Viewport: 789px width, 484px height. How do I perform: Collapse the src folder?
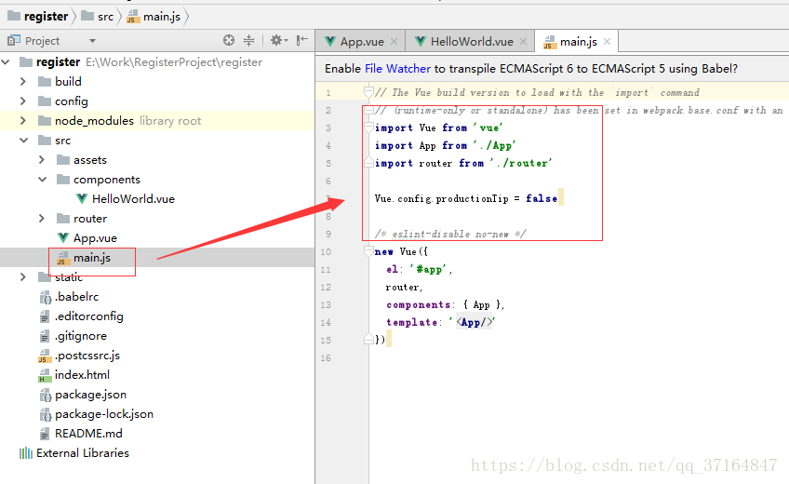click(23, 141)
